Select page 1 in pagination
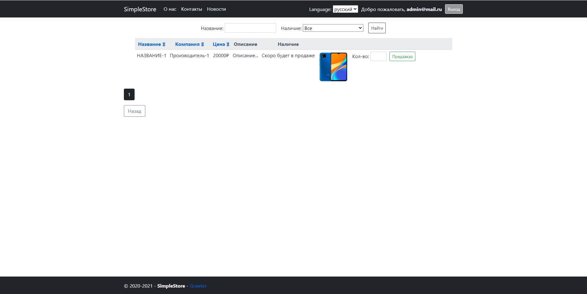The width and height of the screenshot is (587, 294). pyautogui.click(x=129, y=94)
